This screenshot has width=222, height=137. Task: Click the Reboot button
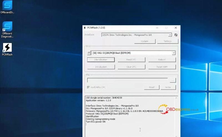(x=162, y=60)
